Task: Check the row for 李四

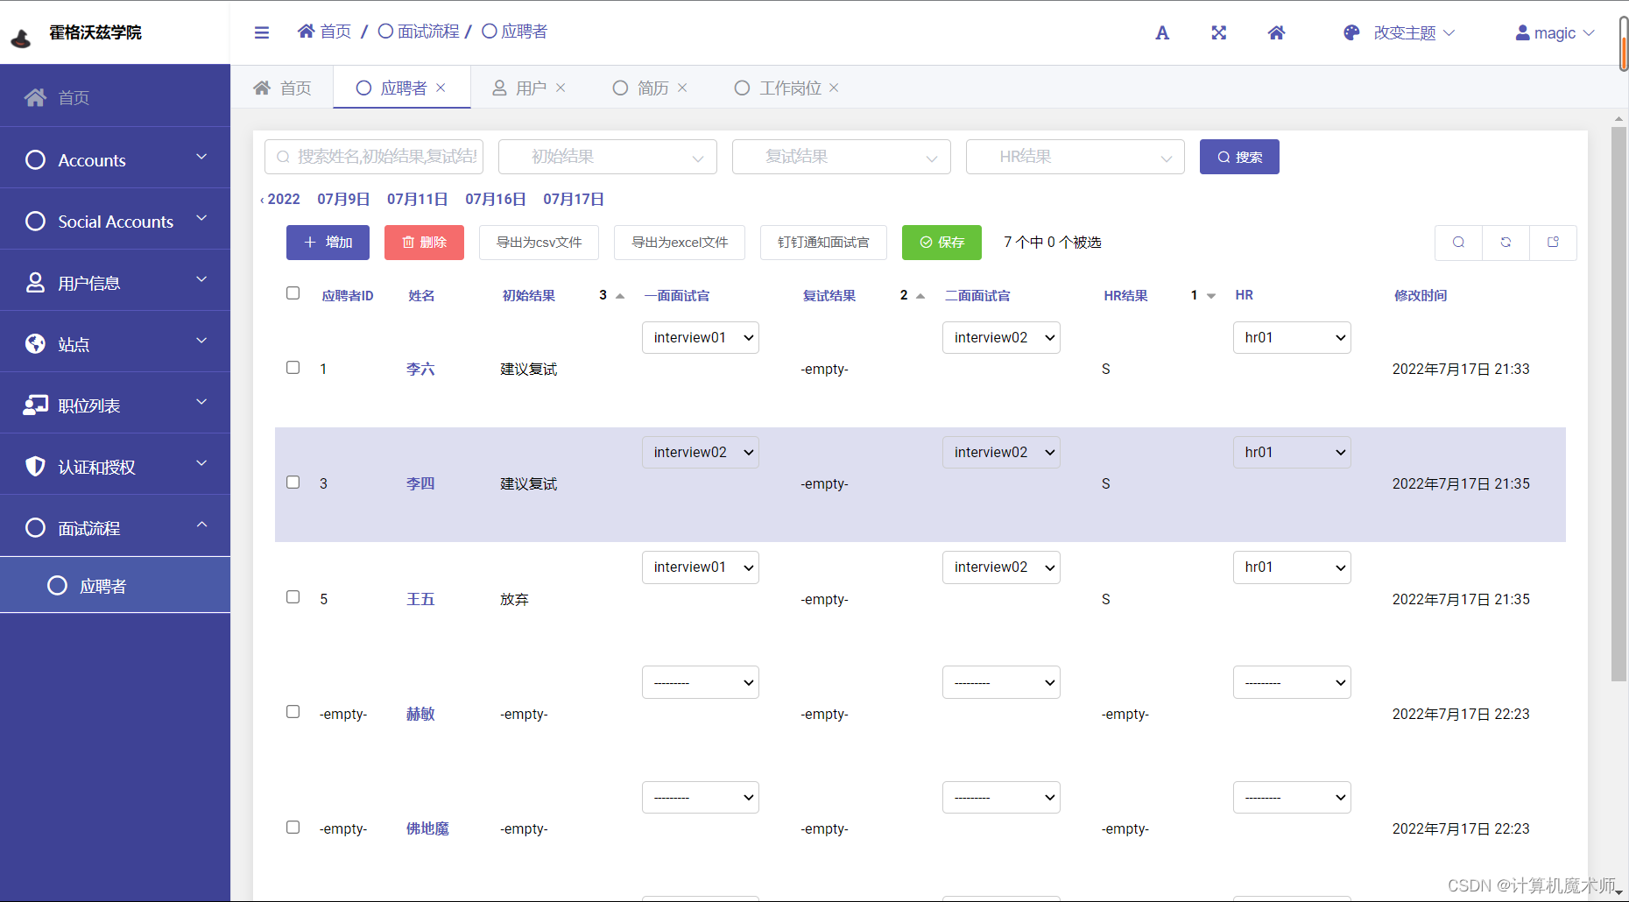Action: click(x=293, y=483)
